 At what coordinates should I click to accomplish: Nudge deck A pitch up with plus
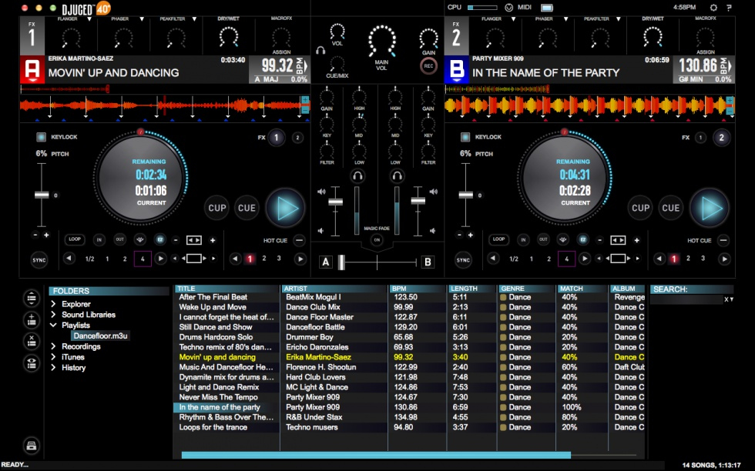pos(46,235)
